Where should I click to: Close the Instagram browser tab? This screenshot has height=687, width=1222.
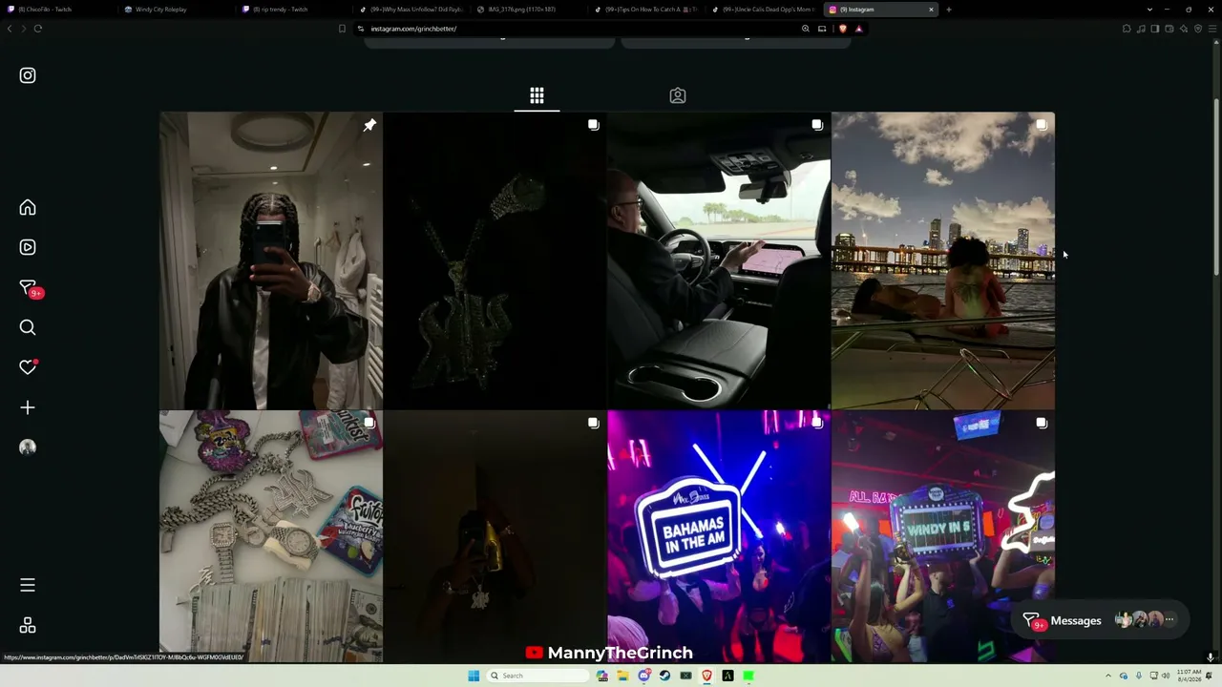point(931,10)
